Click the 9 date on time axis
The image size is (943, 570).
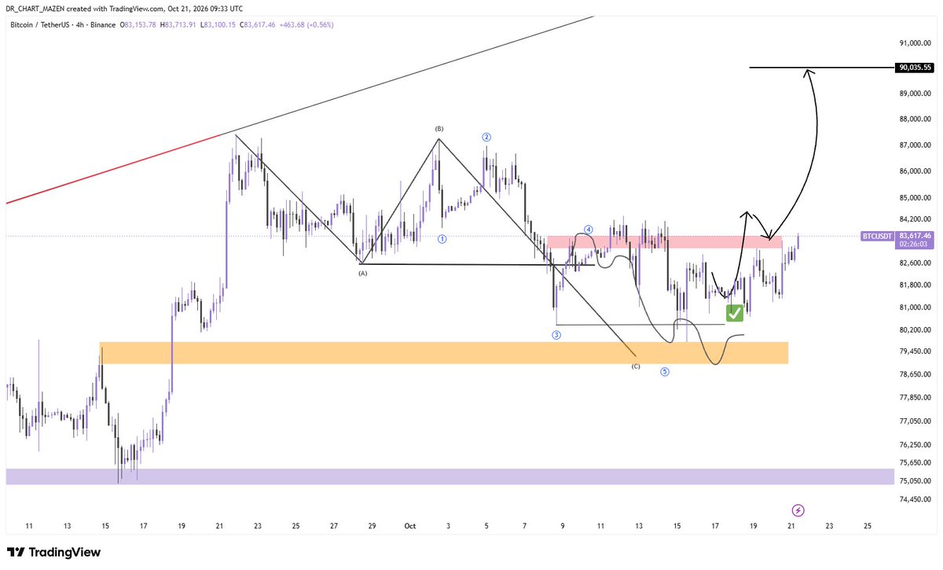coord(562,525)
